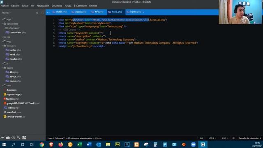Viewport: 263px width, 148px height.
Task: Open XAMPP from taskbar
Action: (x=136, y=144)
